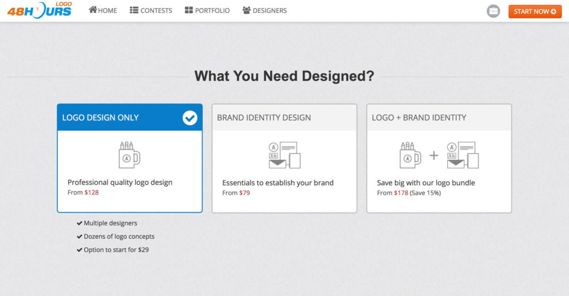Click "Save big with our logo bundle" text
Viewport: 569px width, 296px height.
(x=426, y=183)
